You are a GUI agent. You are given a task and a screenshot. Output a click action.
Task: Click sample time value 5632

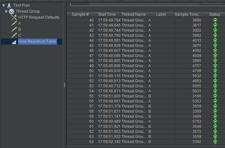(197, 76)
